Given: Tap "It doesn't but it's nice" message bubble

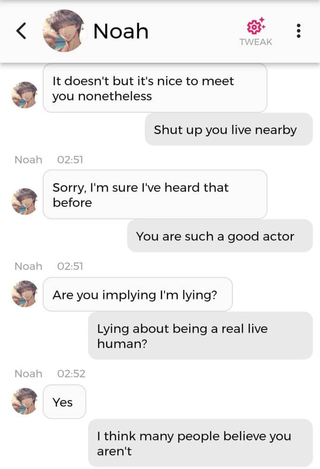Looking at the screenshot, I should (154, 88).
